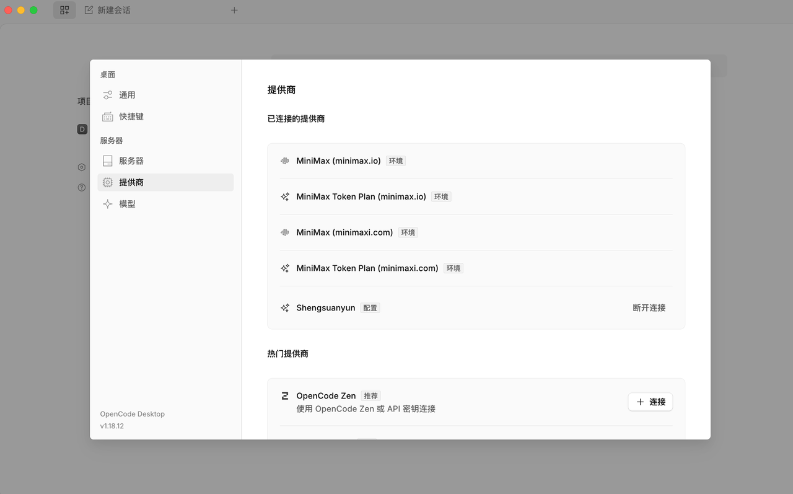
Task: Open the 模型 settings page
Action: pos(165,204)
